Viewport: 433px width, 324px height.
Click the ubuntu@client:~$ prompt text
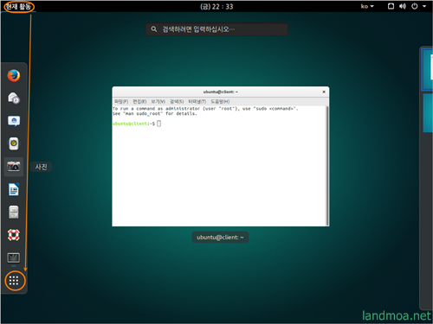[x=133, y=124]
